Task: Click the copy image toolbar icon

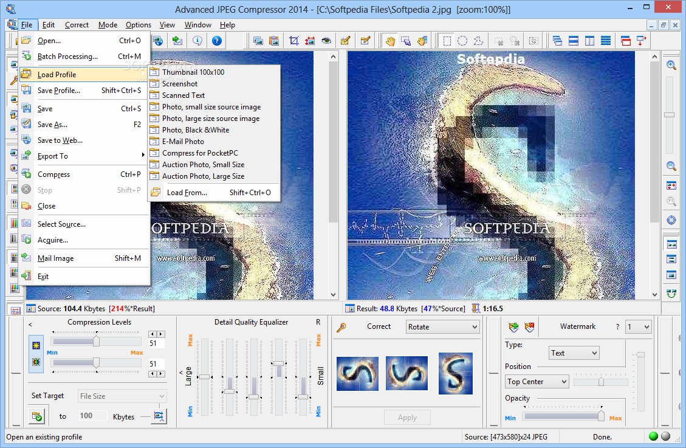Action: point(258,41)
